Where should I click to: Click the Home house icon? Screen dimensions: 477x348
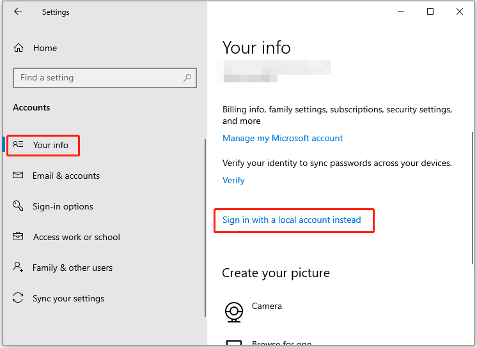click(19, 48)
